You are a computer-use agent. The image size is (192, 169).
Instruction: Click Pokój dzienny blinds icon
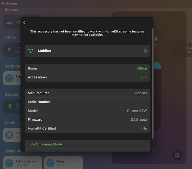coord(9,163)
